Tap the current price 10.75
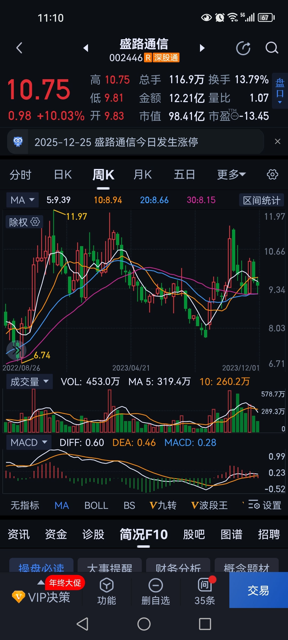The width and height of the screenshot is (288, 640). [39, 90]
